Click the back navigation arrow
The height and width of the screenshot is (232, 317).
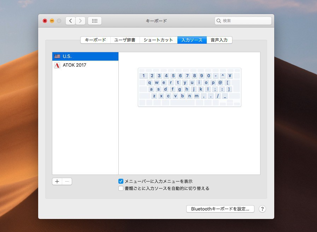tap(71, 21)
